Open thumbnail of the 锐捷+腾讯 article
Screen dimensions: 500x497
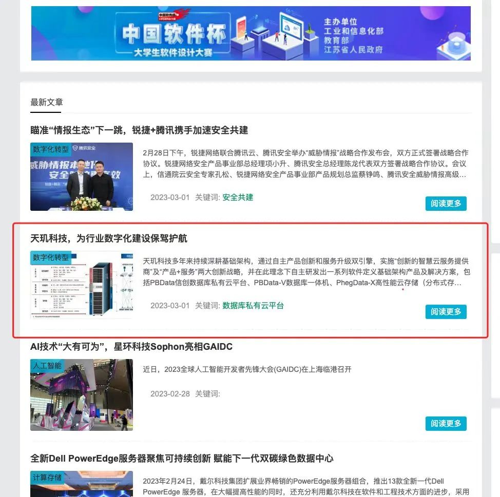[x=82, y=176]
